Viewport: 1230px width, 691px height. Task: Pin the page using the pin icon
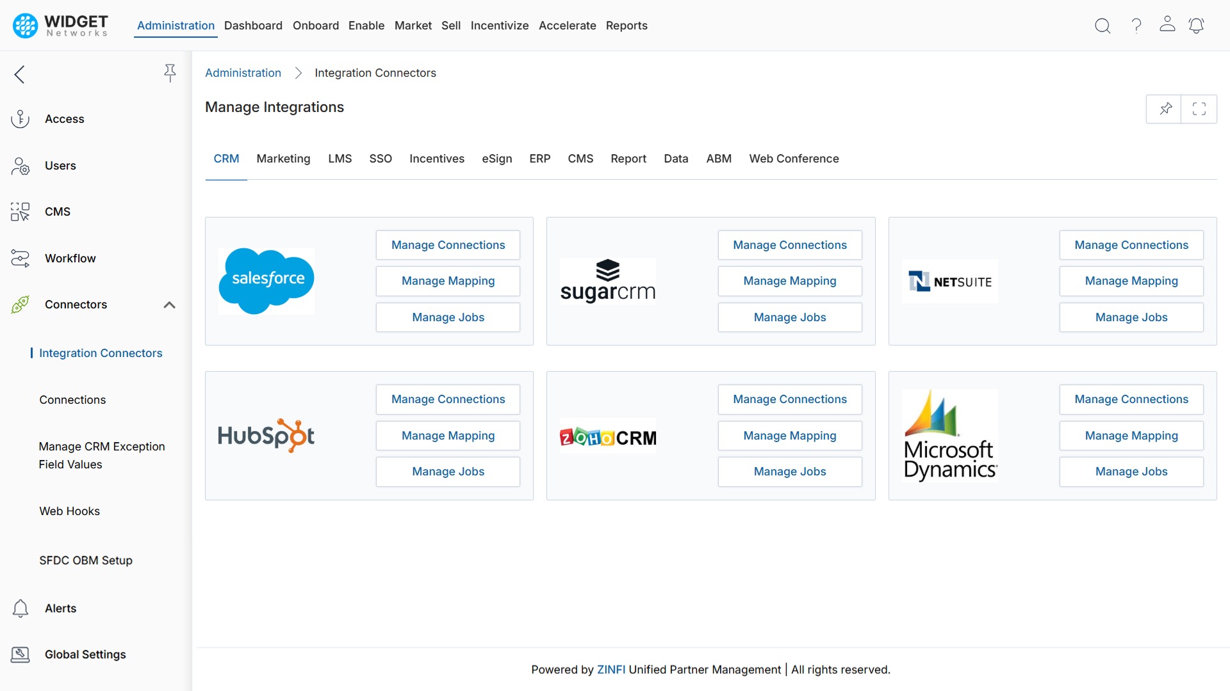(x=1164, y=109)
